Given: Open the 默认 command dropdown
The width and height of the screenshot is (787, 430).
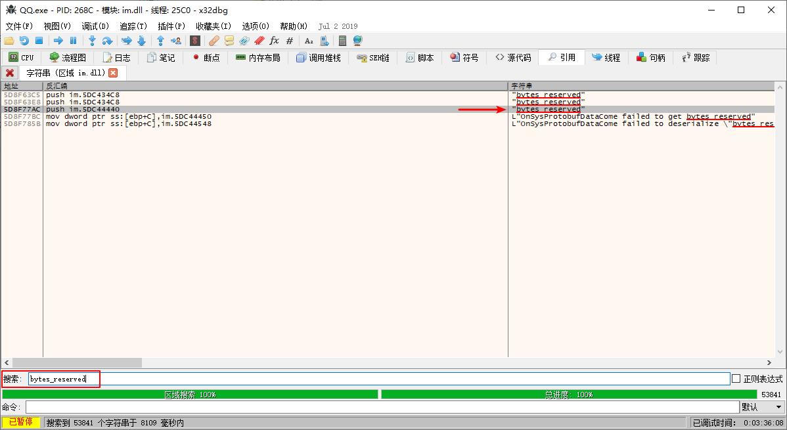Looking at the screenshot, I should pyautogui.click(x=761, y=408).
